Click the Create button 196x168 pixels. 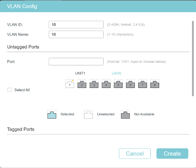(x=172, y=154)
